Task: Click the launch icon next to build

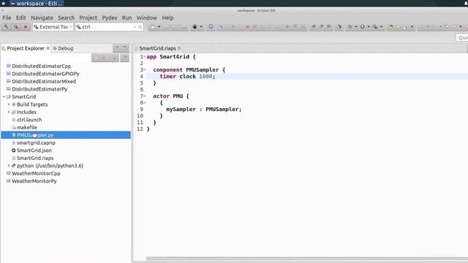Action: coord(16,27)
